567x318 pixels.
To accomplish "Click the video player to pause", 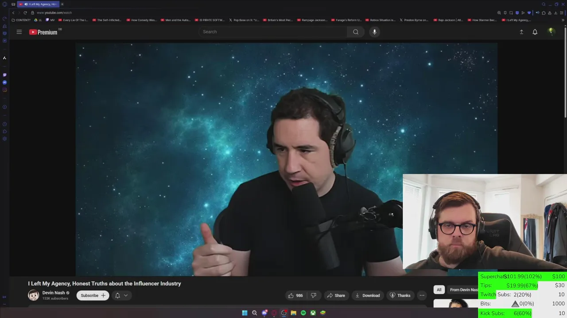I will [286, 159].
